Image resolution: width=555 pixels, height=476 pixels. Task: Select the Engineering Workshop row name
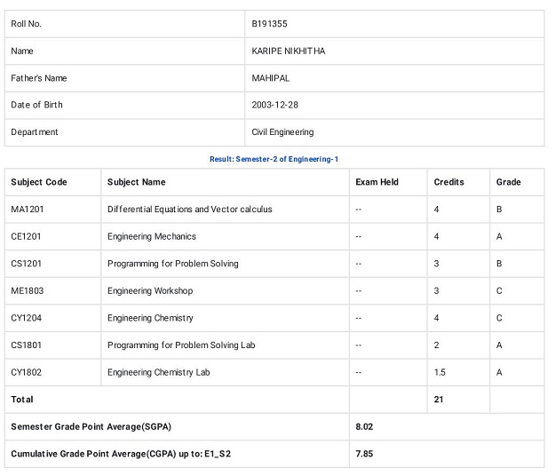coord(150,291)
